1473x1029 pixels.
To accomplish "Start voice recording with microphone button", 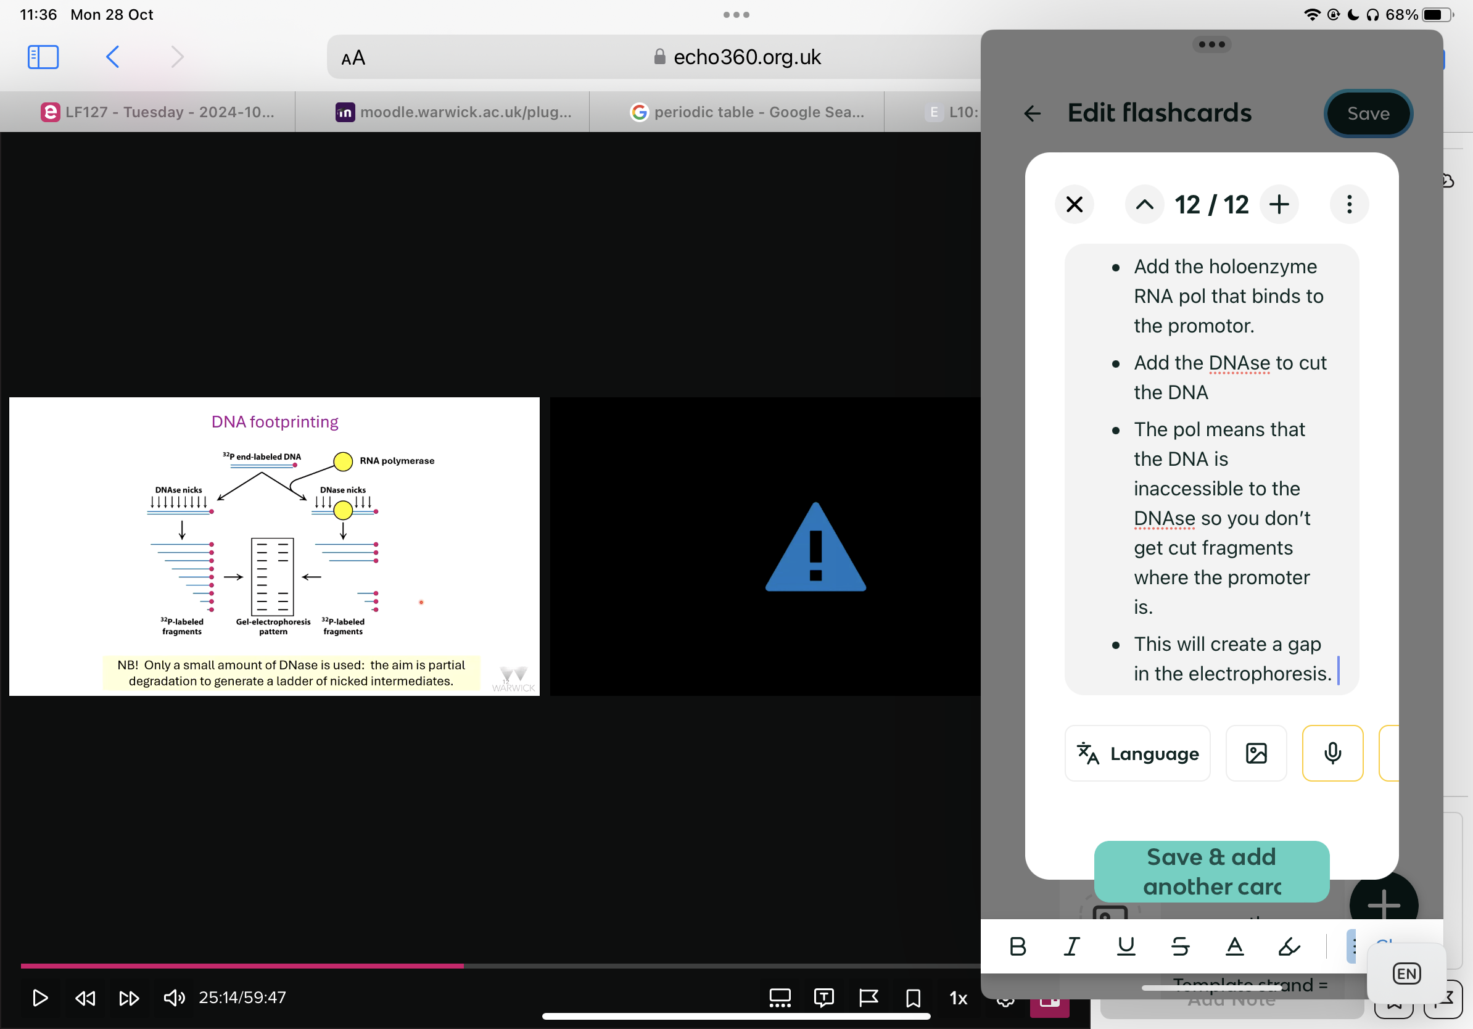I will pyautogui.click(x=1332, y=753).
